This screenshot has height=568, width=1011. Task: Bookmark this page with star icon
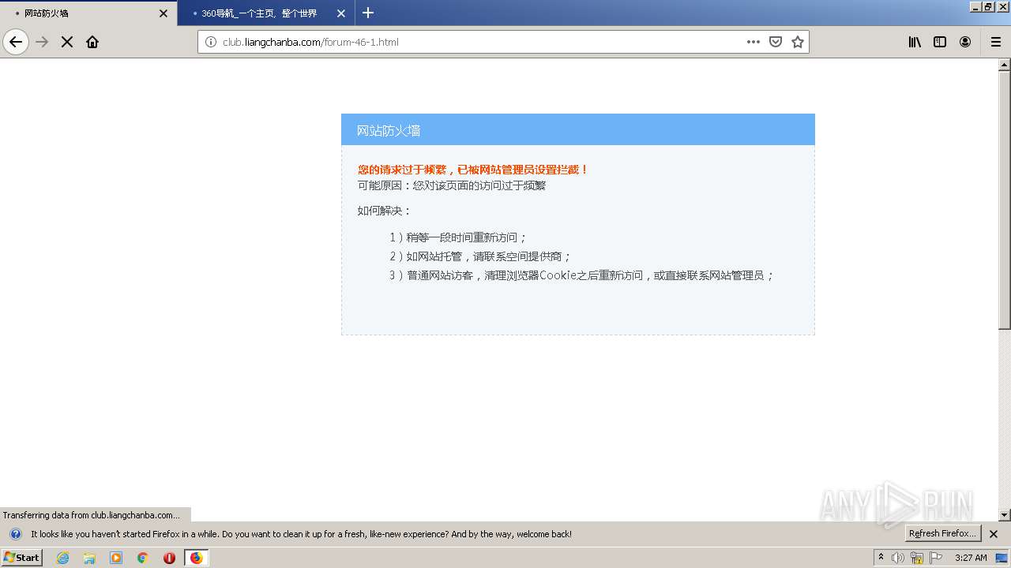[798, 42]
